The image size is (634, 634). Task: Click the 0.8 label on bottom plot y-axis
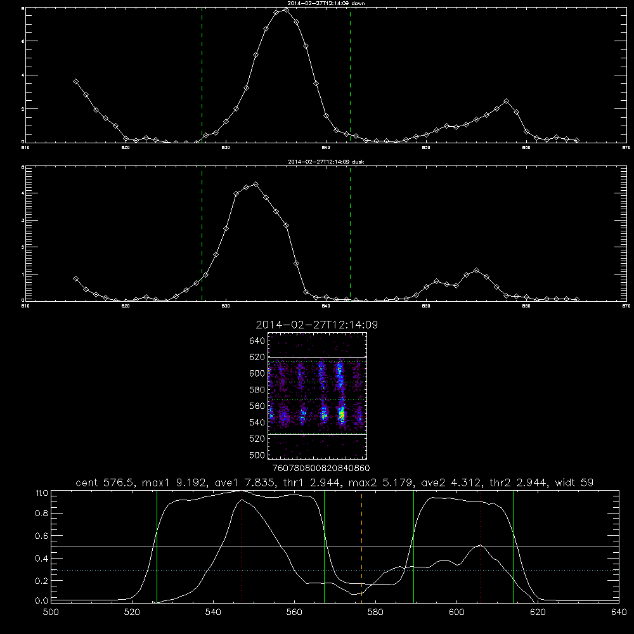(42, 514)
